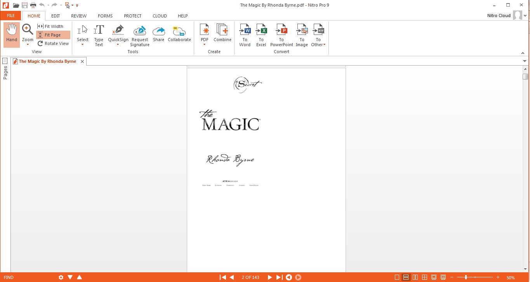
Task: Enable full screen view mode
Action: pyautogui.click(x=434, y=277)
